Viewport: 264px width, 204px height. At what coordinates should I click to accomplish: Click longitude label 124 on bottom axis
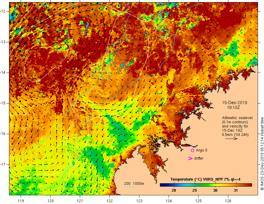tap(169, 201)
